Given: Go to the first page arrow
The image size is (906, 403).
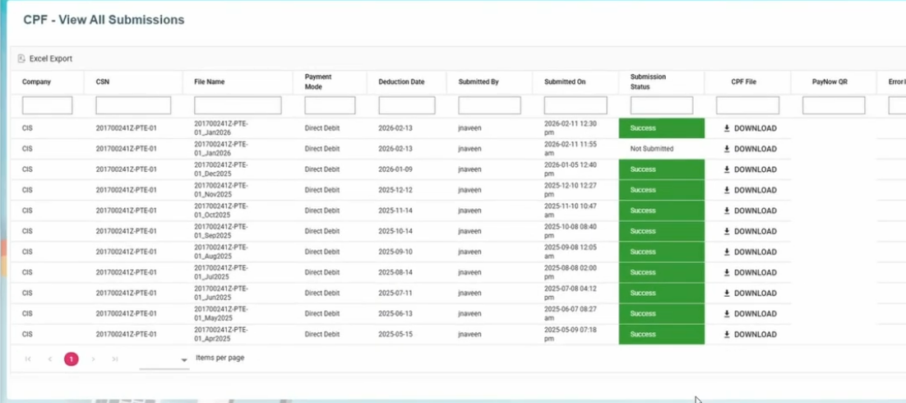Looking at the screenshot, I should (x=28, y=359).
